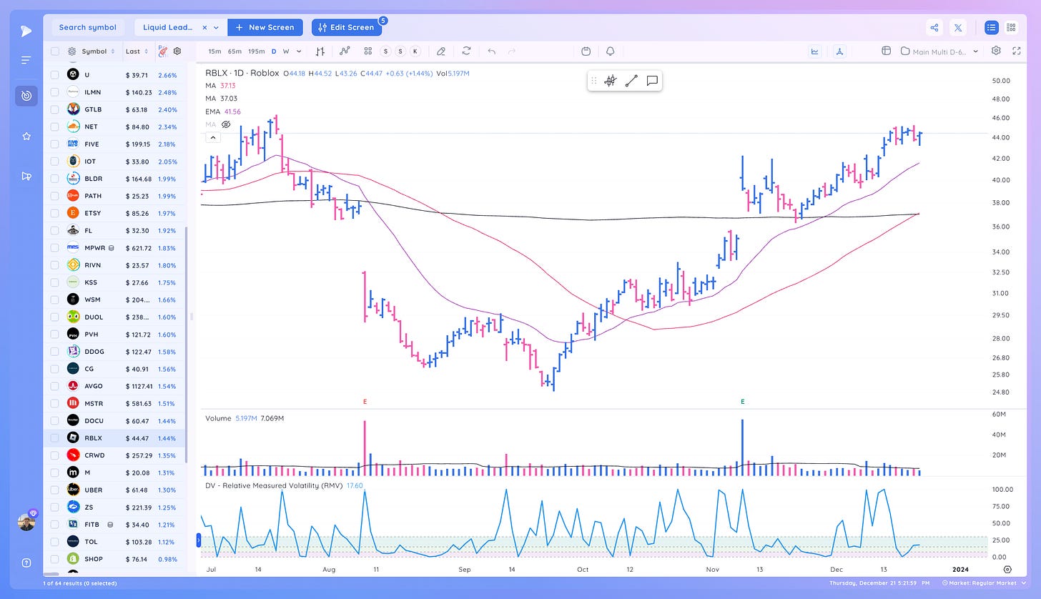
Task: Open the favorites star icon in sidebar
Action: [x=26, y=136]
